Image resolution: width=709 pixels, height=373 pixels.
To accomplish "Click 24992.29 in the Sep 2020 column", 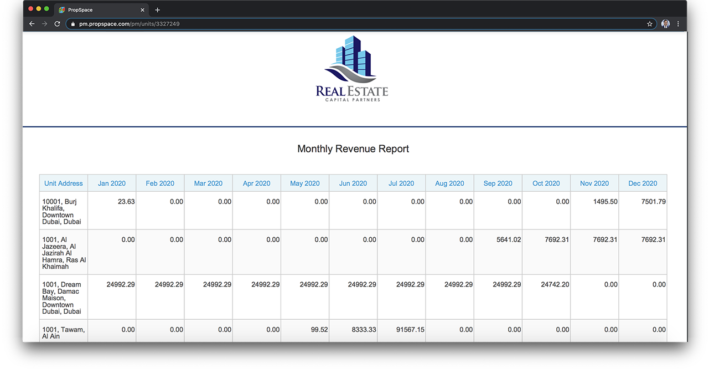I will pos(498,298).
